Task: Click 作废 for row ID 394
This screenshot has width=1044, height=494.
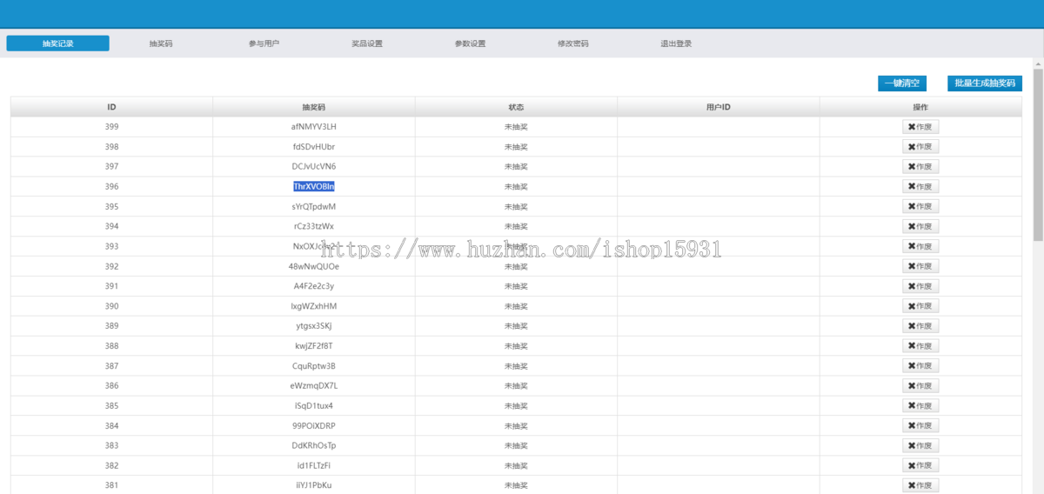Action: click(x=920, y=227)
